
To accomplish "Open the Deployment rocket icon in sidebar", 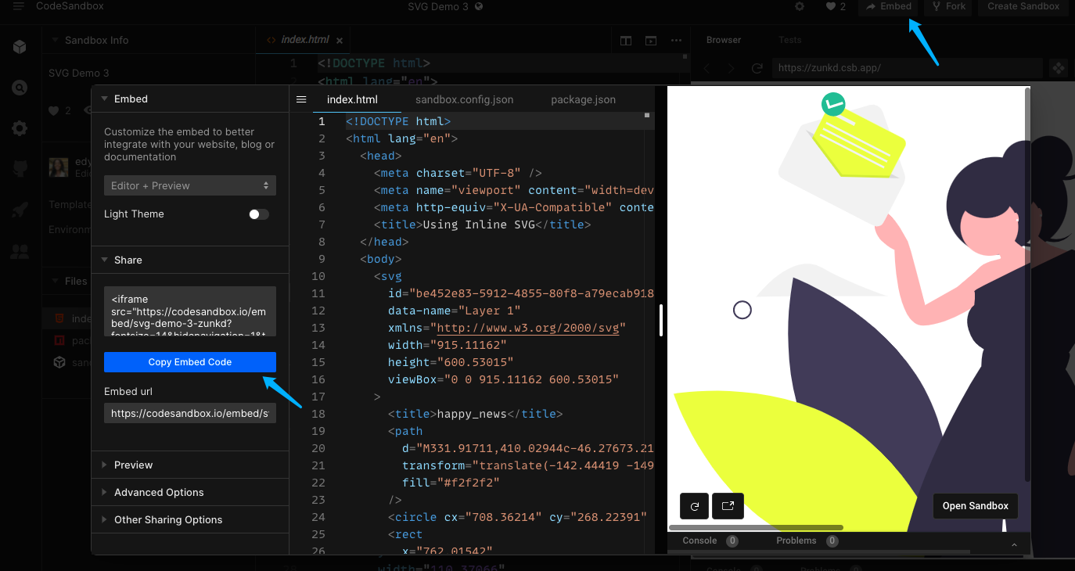I will pos(20,210).
